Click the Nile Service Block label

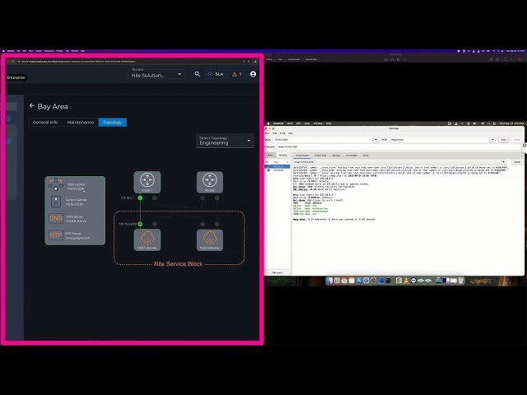[x=178, y=264]
